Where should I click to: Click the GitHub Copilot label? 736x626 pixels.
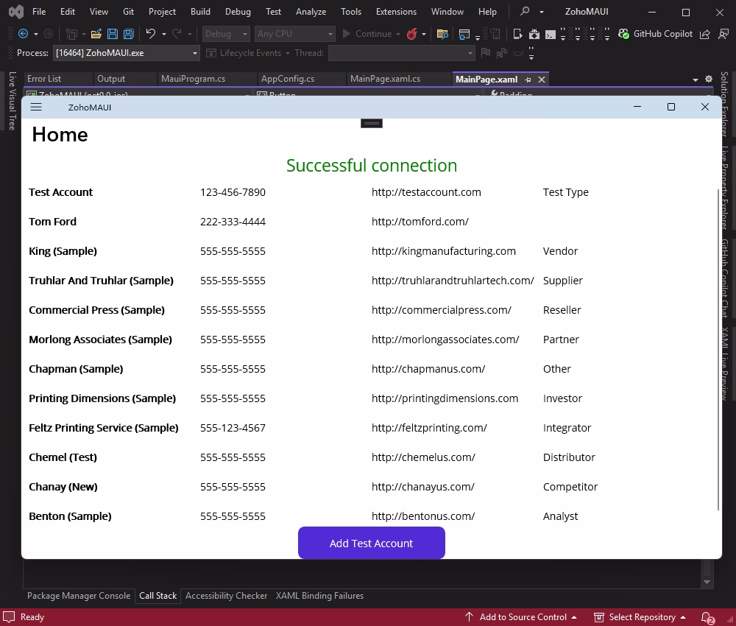[663, 34]
